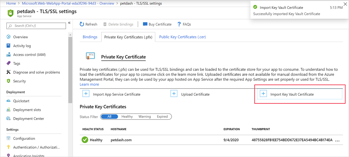Click Import App Service Certificate label
Screen dimensions: 349x157
coord(117,94)
